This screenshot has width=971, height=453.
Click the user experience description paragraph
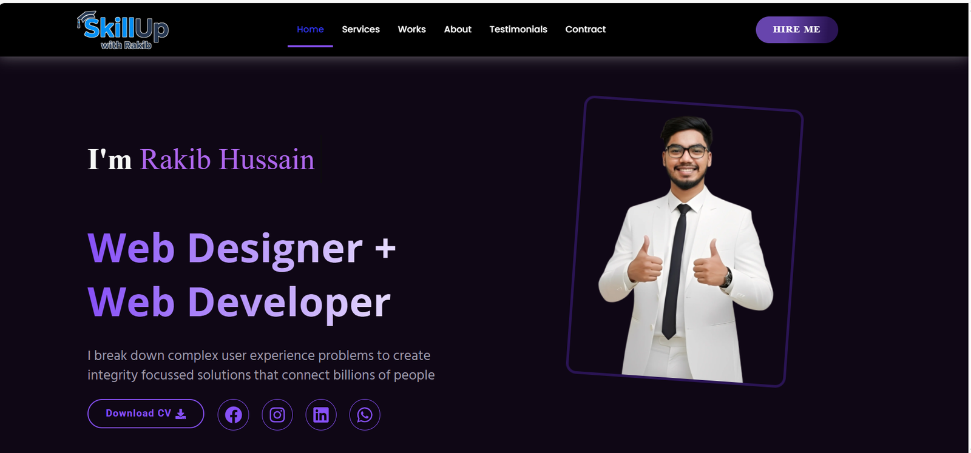261,365
